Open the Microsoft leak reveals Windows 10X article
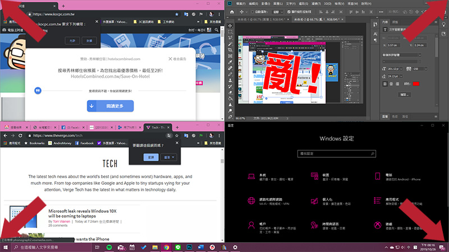This screenshot has height=252, width=449. (x=83, y=213)
